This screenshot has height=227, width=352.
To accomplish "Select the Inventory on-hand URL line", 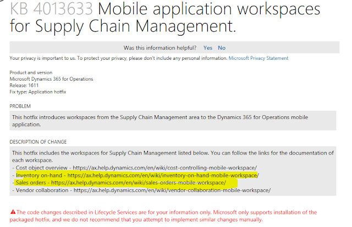I will point(136,175).
